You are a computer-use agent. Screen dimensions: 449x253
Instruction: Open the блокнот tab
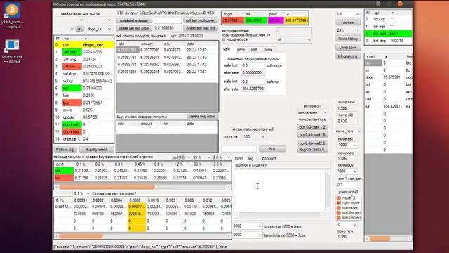point(269,158)
